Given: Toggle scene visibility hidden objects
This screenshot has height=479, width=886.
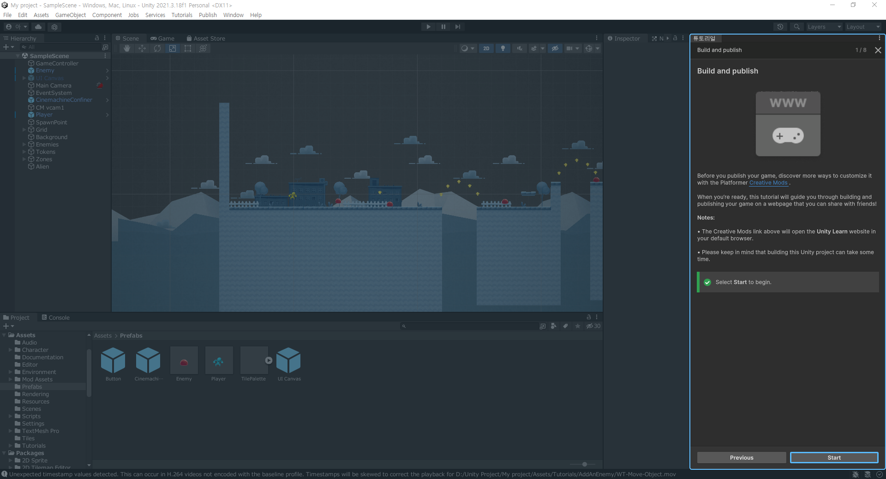Looking at the screenshot, I should [x=555, y=48].
